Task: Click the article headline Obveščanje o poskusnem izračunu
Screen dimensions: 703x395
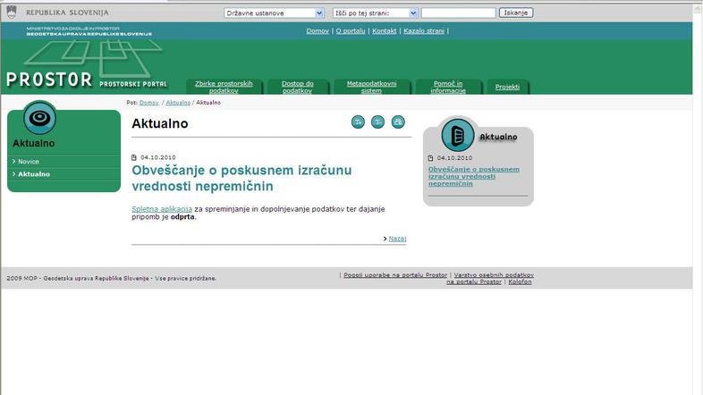Action: point(241,178)
